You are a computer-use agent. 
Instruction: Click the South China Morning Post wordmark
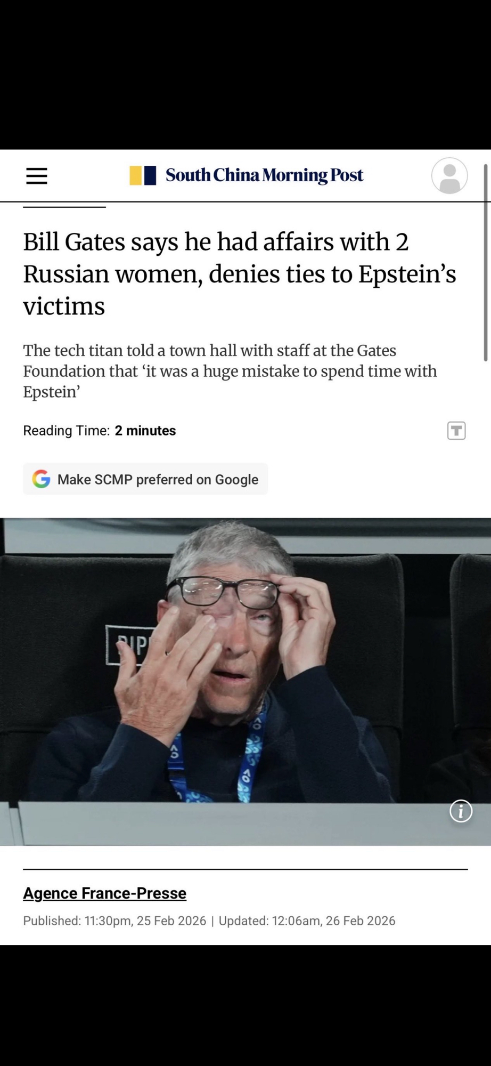tap(264, 175)
